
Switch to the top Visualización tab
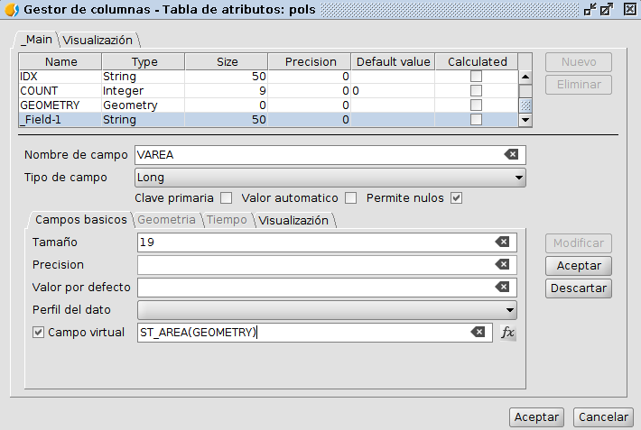coord(98,41)
